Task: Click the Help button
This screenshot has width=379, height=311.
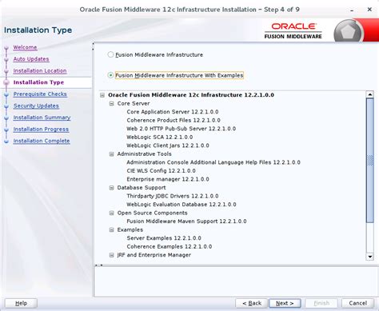Action: point(21,303)
